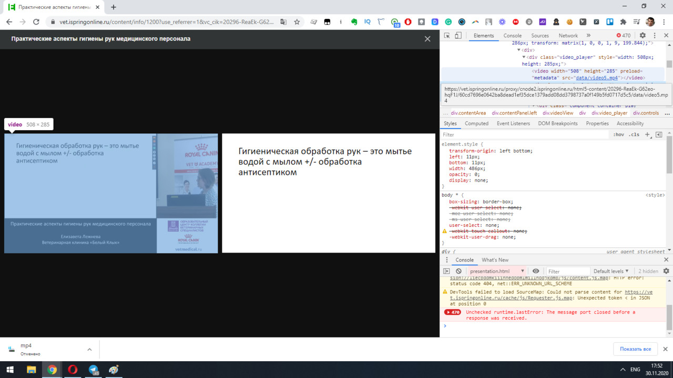The height and width of the screenshot is (378, 673).
Task: Select the Event Listeners tab
Action: click(x=513, y=123)
